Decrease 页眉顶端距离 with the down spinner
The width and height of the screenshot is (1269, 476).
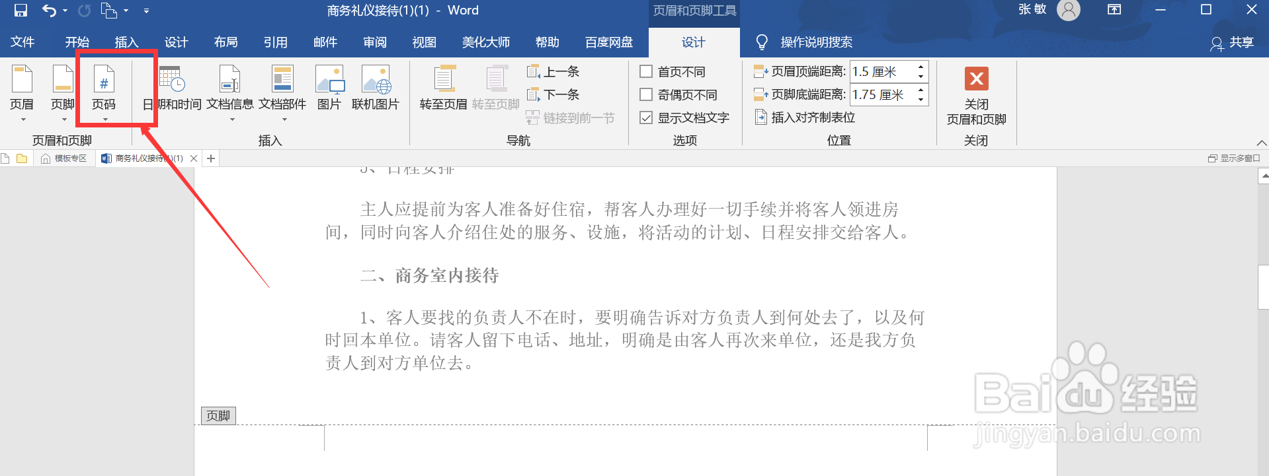coord(921,77)
